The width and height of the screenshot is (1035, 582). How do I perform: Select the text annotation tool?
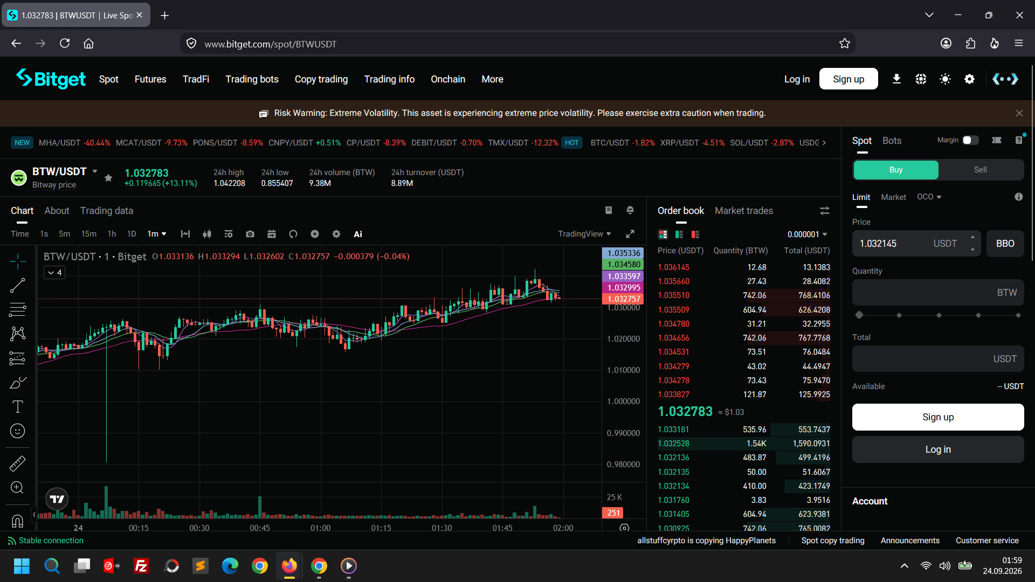coord(17,407)
